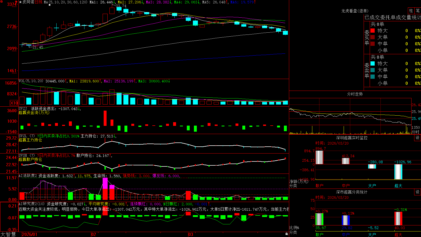Image resolution: width=421 pixels, height=237 pixels.
Task: Click 时间: 2026/03/20 in 深圳超赢实时监控
Action: tap(332, 143)
